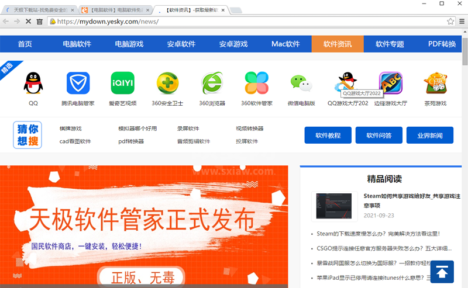468x288 pixels.
Task: Open 软件专题 navigation item
Action: pos(390,44)
